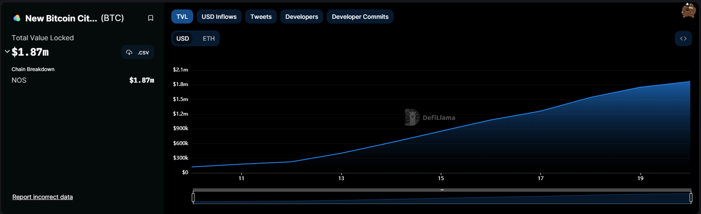Click the embed chart code icon
This screenshot has width=701, height=214.
coord(683,39)
